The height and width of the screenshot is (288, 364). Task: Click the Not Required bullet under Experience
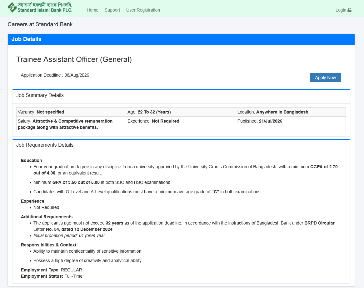pos(46,207)
